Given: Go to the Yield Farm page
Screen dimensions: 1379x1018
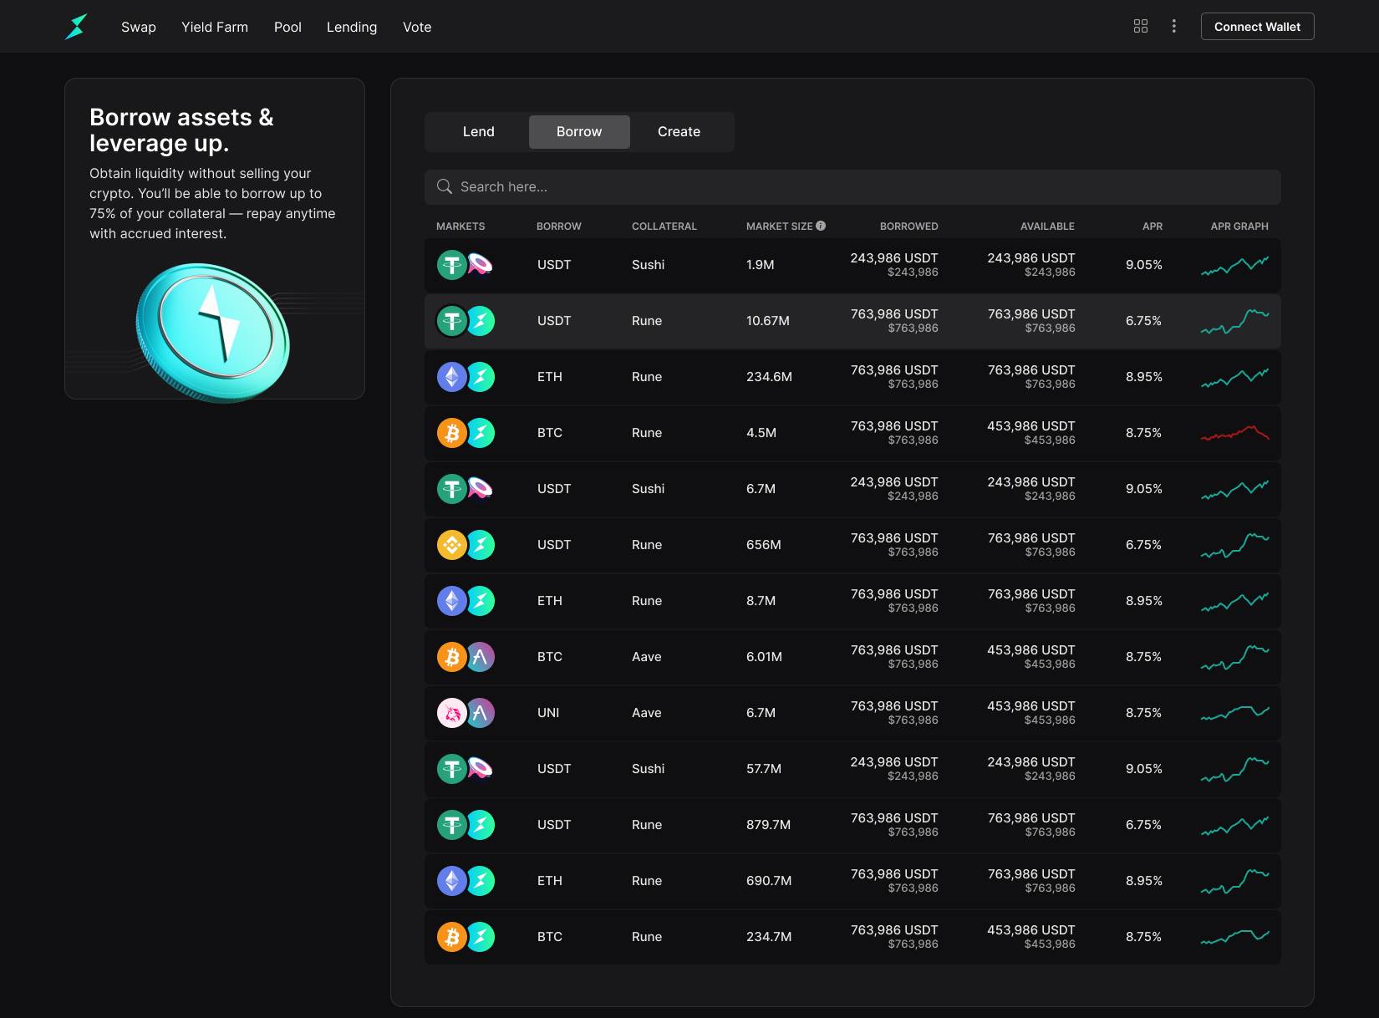Looking at the screenshot, I should pyautogui.click(x=215, y=27).
